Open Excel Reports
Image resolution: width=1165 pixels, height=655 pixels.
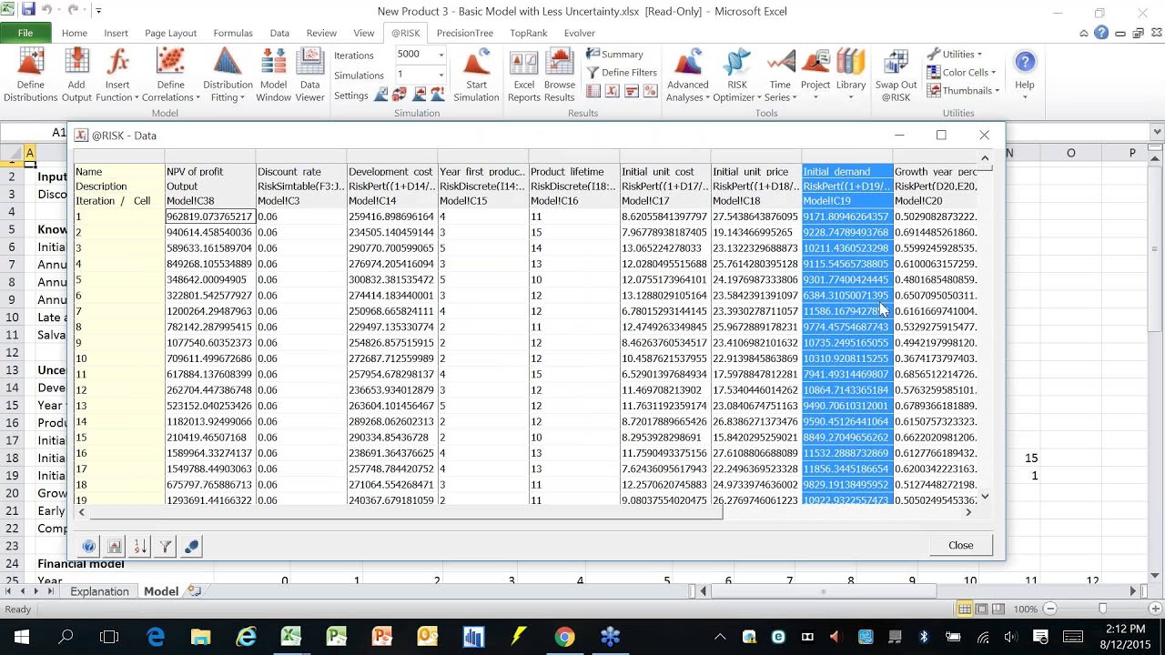523,76
